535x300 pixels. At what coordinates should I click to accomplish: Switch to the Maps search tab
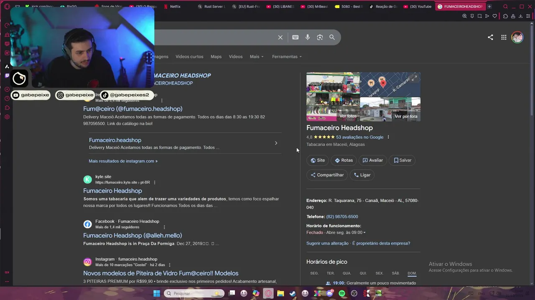[216, 57]
